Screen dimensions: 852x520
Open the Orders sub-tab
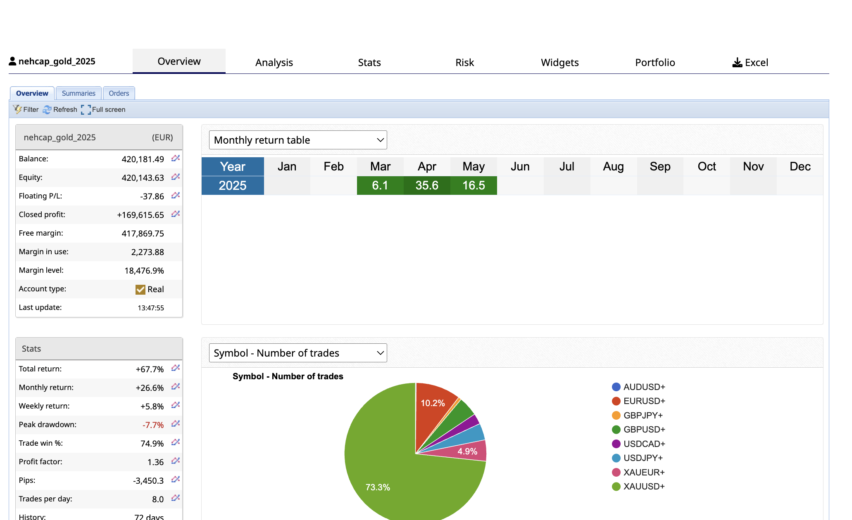tap(119, 93)
